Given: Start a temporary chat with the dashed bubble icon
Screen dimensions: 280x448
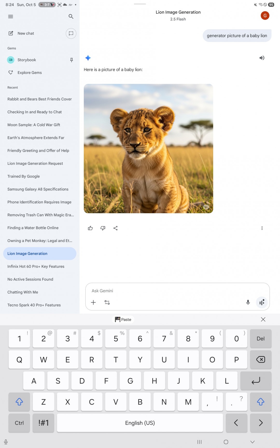Looking at the screenshot, I should (x=71, y=33).
